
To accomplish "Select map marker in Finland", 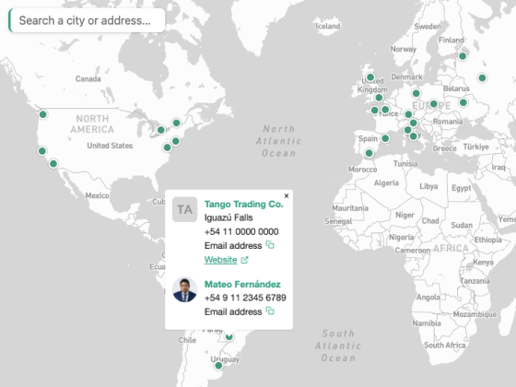I will click(463, 56).
